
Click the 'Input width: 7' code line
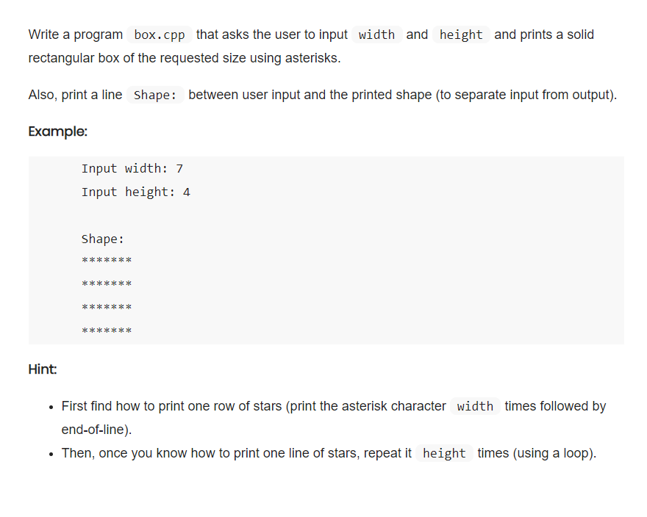tap(132, 169)
